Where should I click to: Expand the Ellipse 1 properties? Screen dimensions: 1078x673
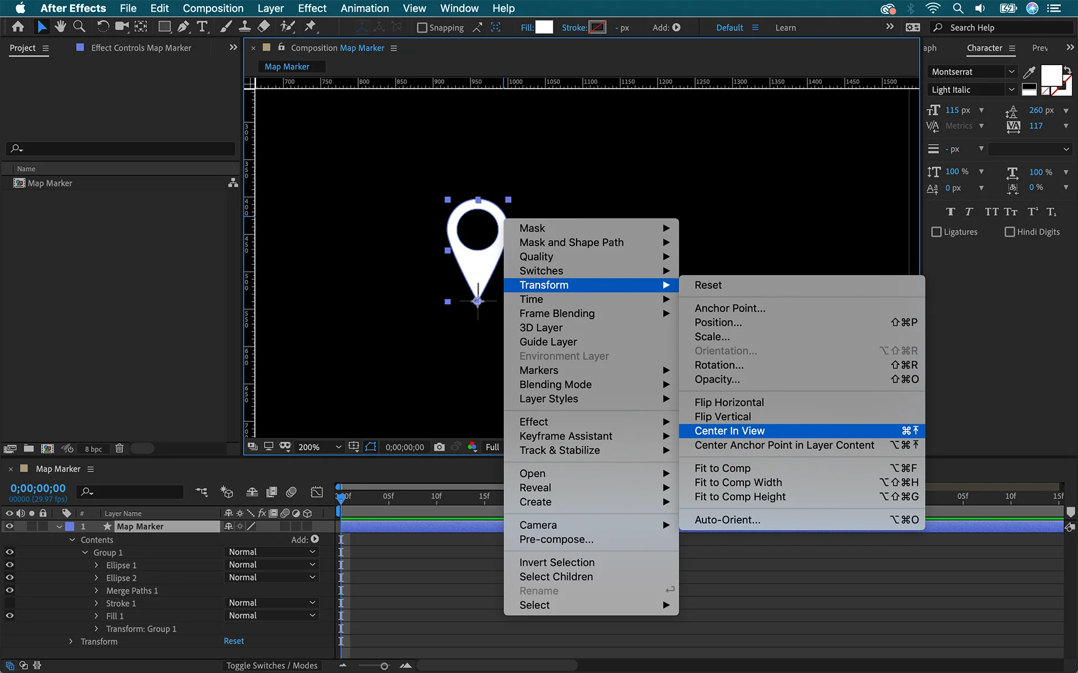click(96, 565)
